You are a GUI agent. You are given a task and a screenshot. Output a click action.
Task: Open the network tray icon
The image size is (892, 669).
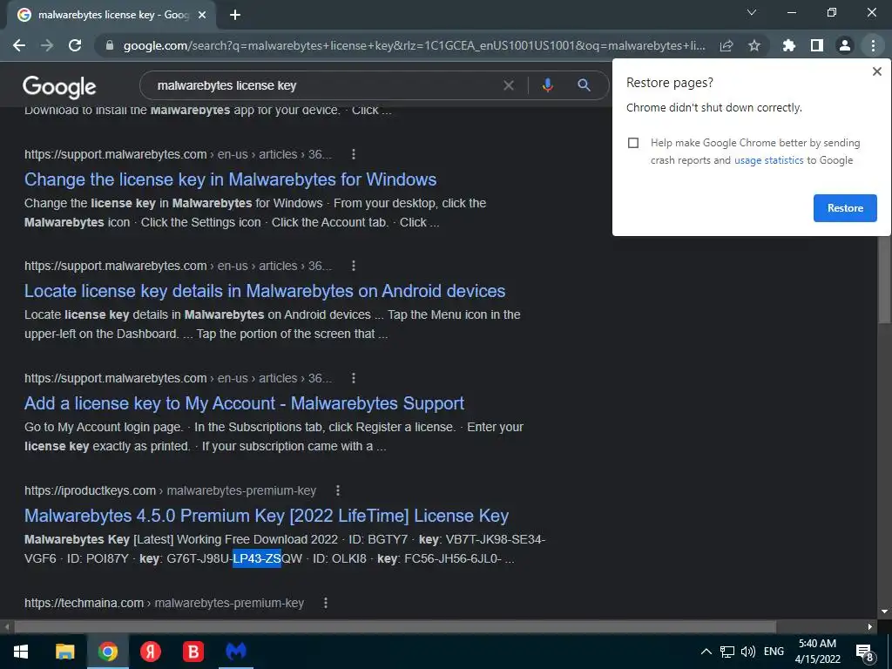coord(727,652)
